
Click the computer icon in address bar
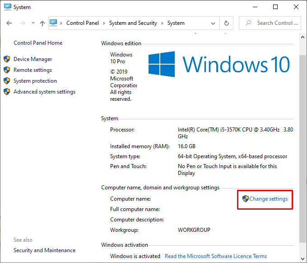tap(54, 23)
